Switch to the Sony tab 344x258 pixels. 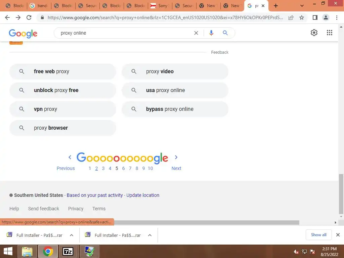pyautogui.click(x=160, y=6)
